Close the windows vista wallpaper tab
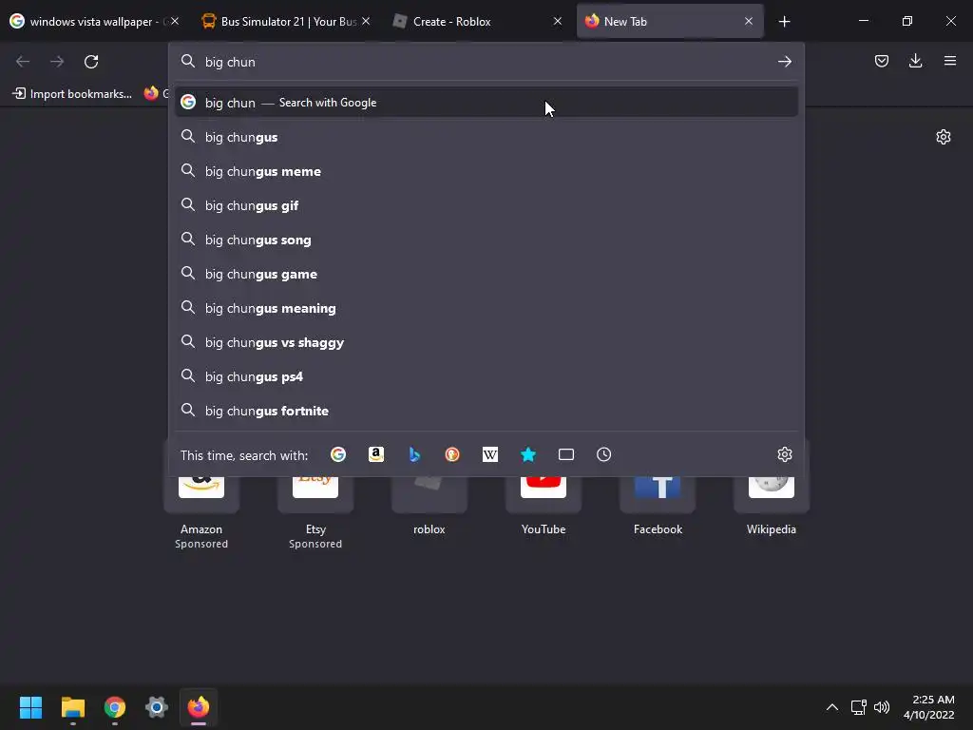This screenshot has height=730, width=973. (175, 21)
